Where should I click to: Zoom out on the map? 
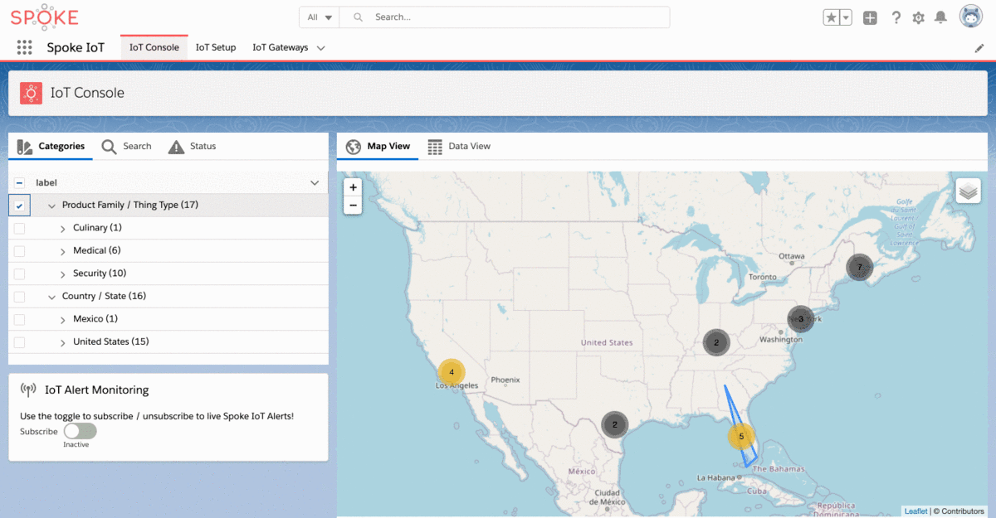coord(353,205)
